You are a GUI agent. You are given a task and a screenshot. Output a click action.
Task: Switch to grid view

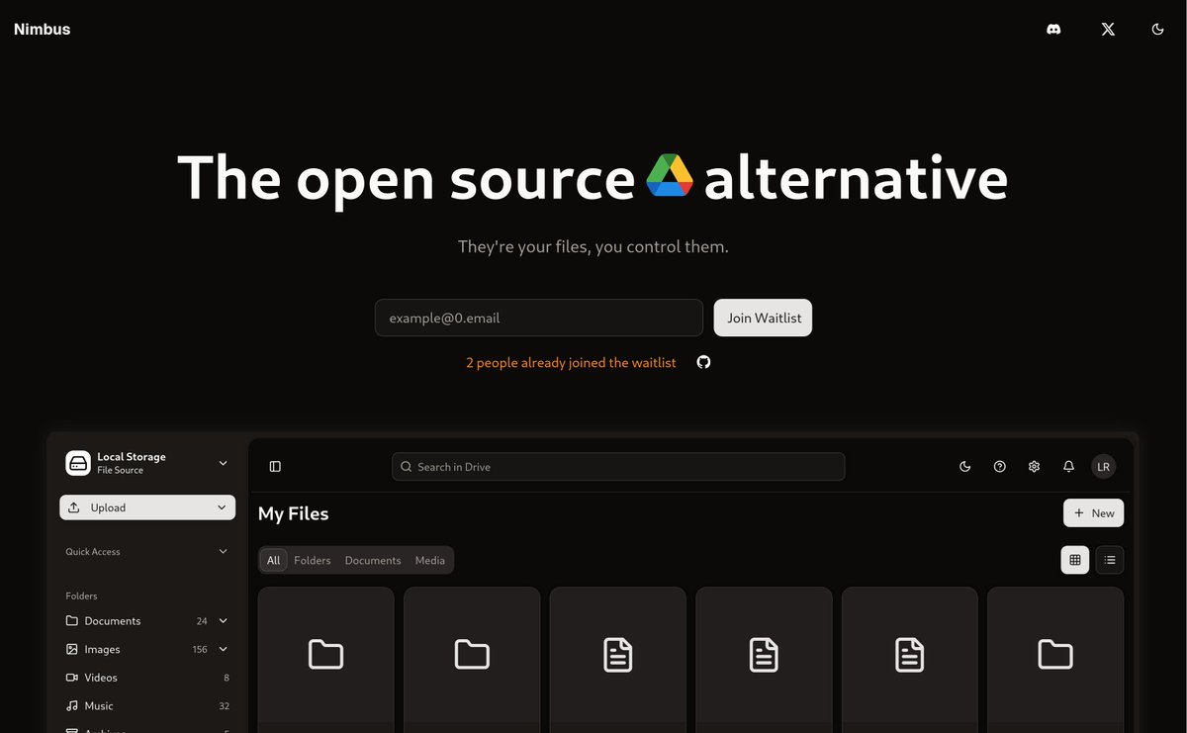coord(1075,560)
